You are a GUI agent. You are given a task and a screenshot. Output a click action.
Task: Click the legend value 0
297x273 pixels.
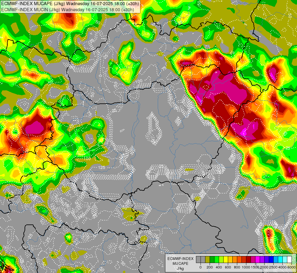pyautogui.click(x=201, y=267)
